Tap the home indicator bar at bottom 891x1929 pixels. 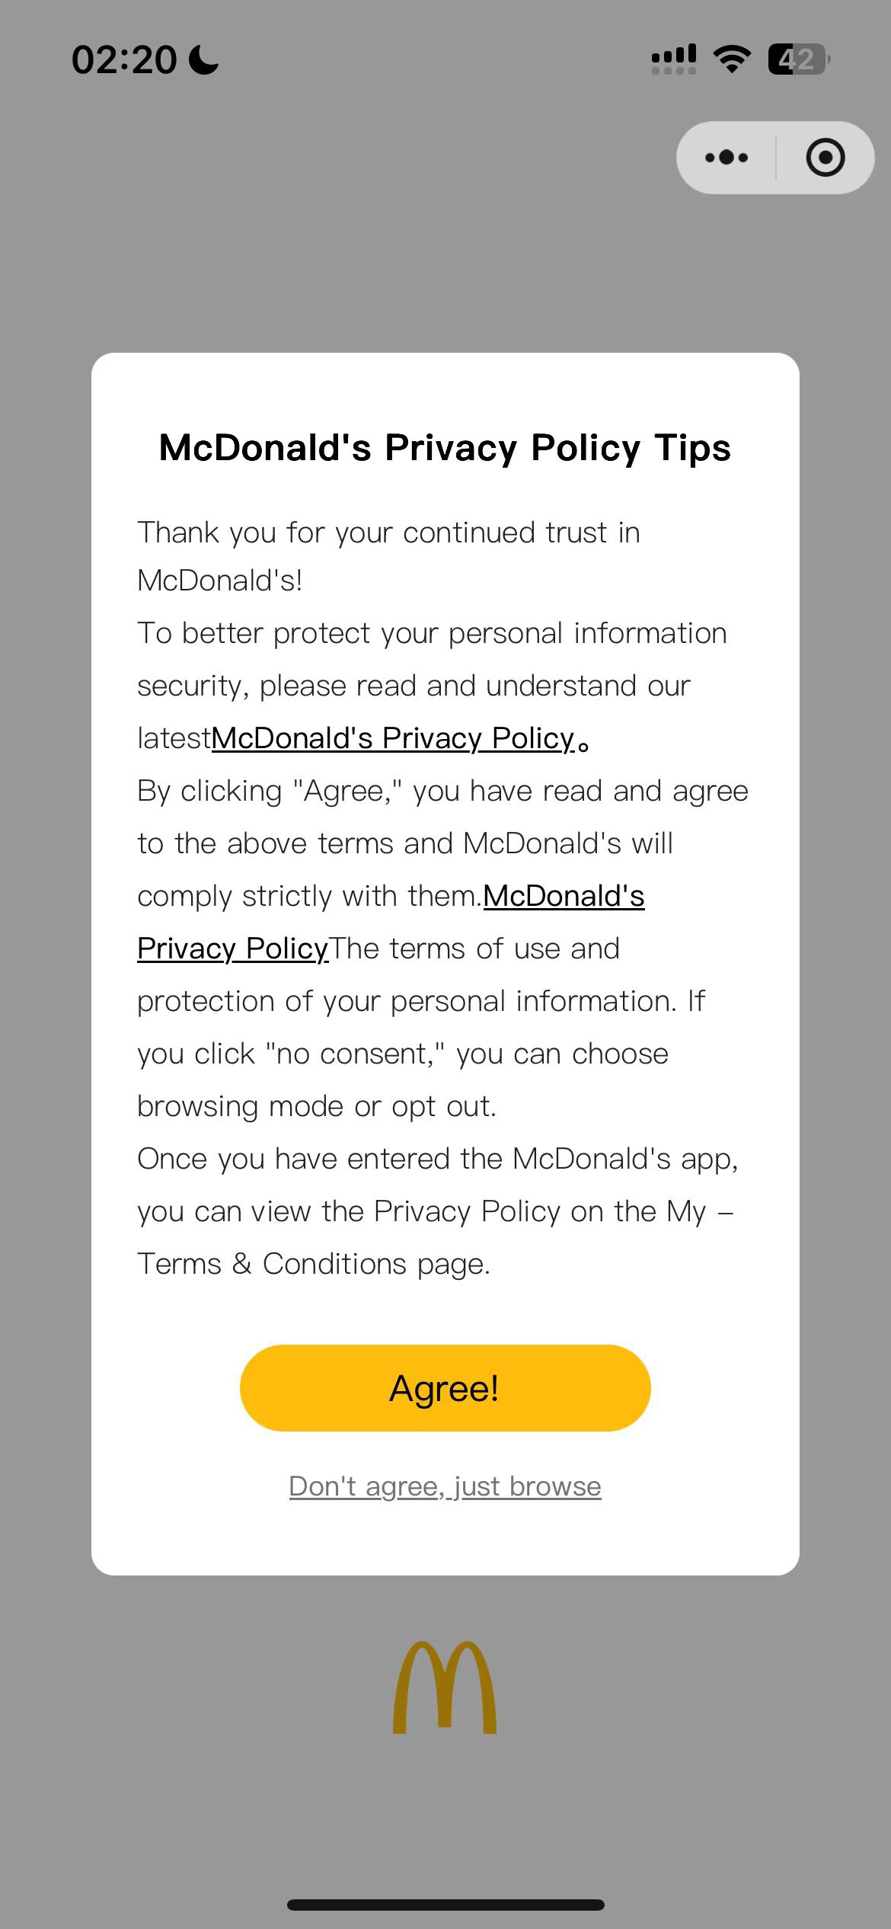click(445, 1905)
